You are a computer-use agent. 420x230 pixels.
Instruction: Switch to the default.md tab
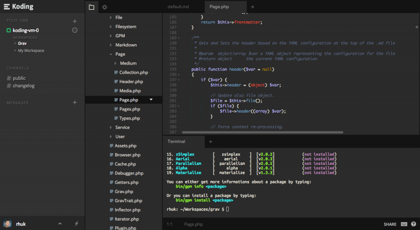click(x=178, y=7)
